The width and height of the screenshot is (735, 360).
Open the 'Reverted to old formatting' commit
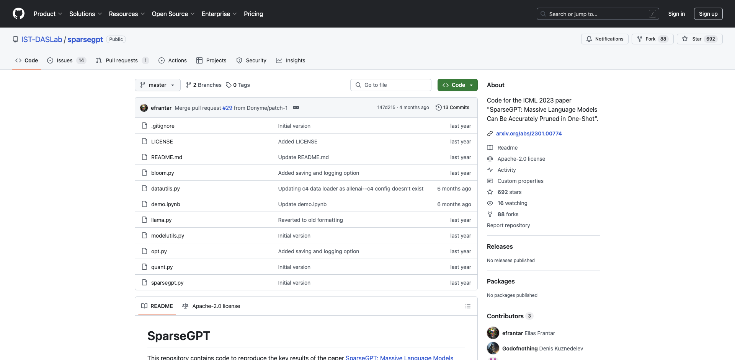click(x=310, y=220)
